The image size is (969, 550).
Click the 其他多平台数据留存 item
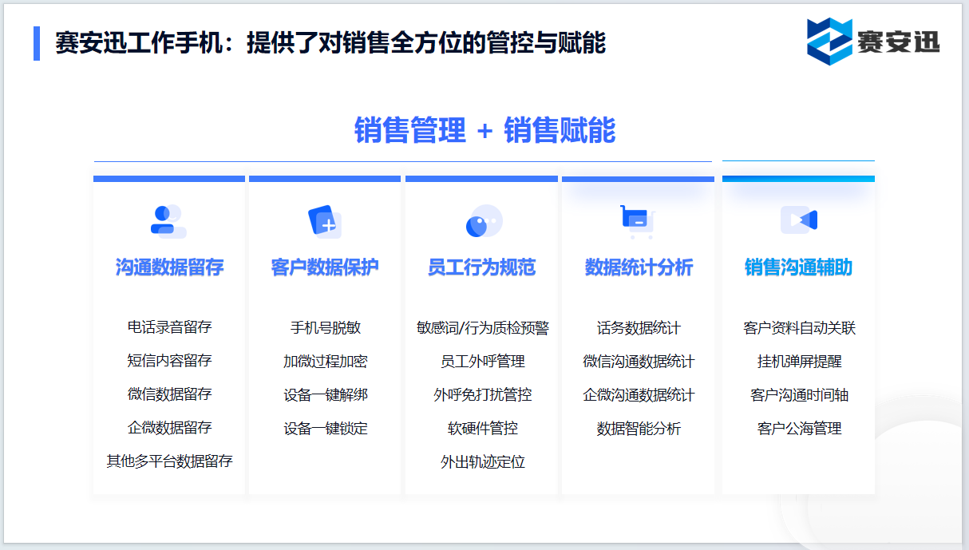[x=169, y=461]
